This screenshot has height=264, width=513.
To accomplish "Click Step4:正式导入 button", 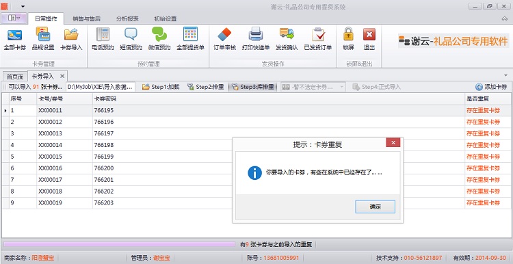I will click(377, 87).
